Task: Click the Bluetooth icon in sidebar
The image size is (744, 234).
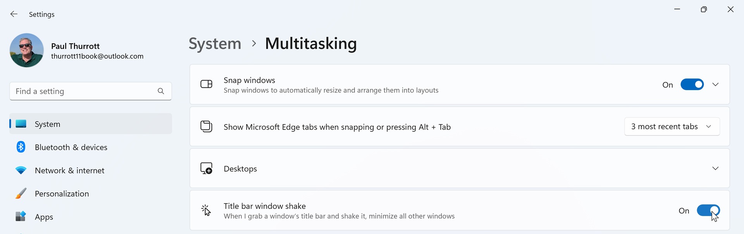Action: click(x=21, y=147)
